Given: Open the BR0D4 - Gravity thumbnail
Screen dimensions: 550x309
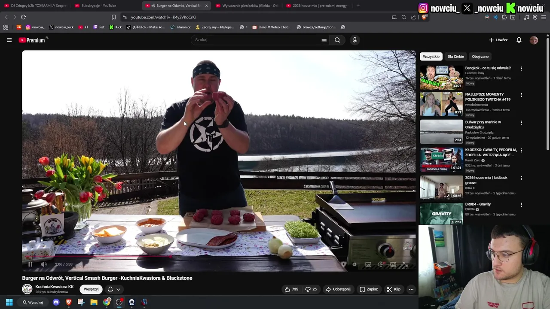Looking at the screenshot, I should pos(441,213).
